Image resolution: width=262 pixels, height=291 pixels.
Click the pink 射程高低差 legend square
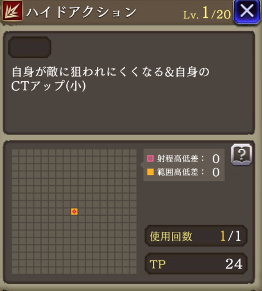[x=150, y=159]
